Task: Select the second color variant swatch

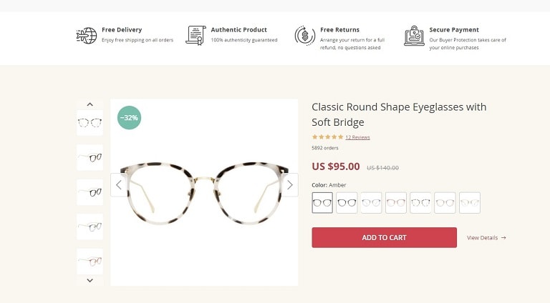Action: 347,203
